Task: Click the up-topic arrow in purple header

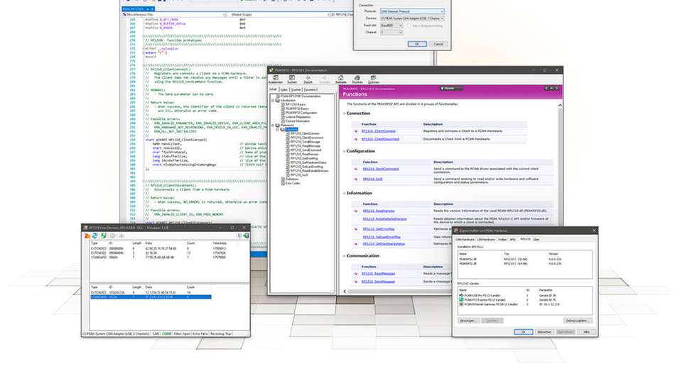Action: pos(551,88)
